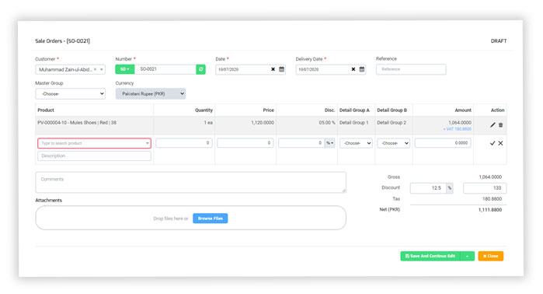Click the DRAFT status label
The width and height of the screenshot is (543, 294).
click(499, 41)
